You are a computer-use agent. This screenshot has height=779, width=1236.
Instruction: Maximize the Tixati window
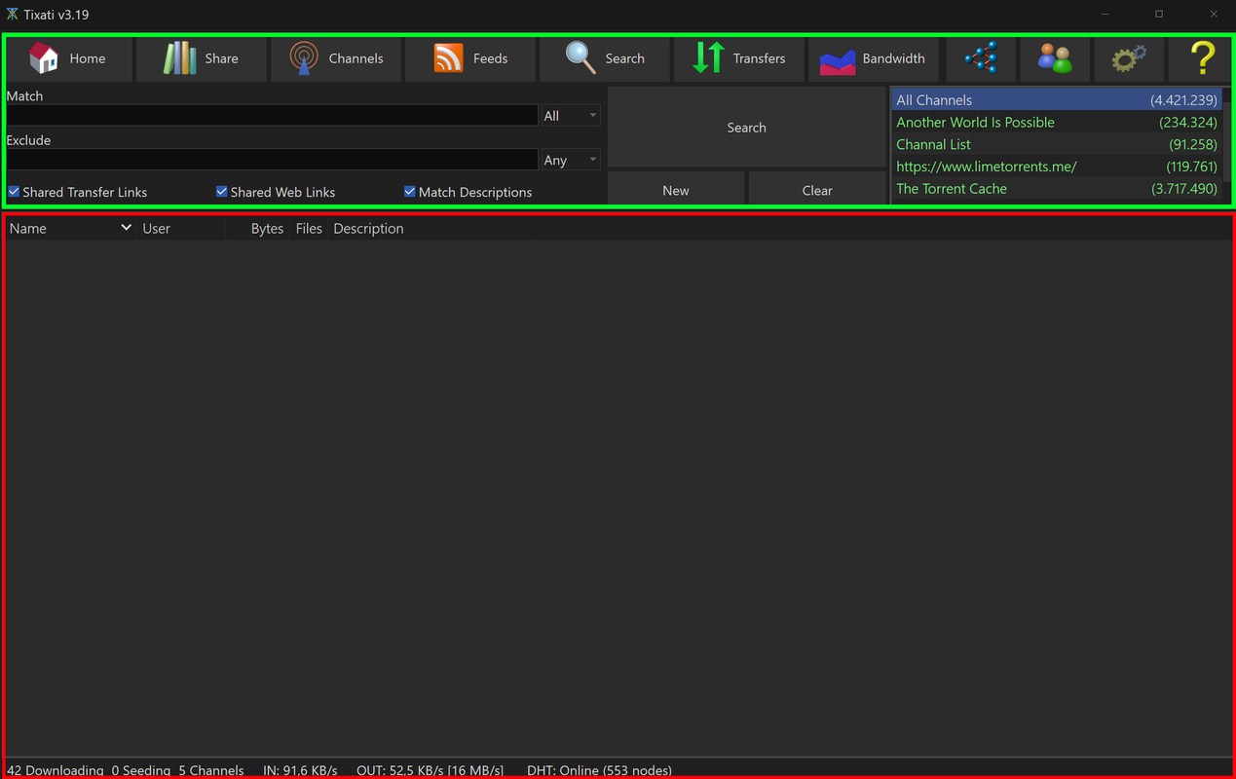tap(1159, 14)
